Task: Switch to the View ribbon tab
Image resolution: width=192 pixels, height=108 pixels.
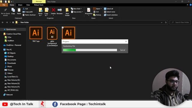Action: 28,5
